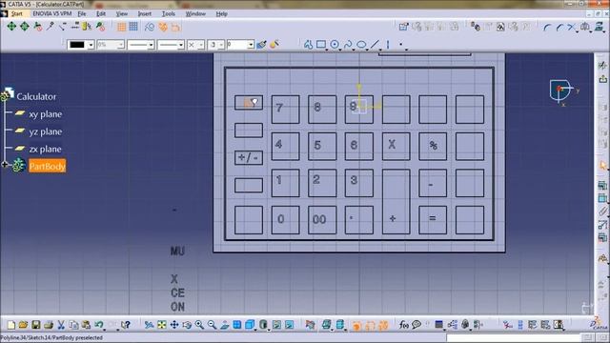Viewport: 610px width, 343px height.
Task: Expand the PartBody tree node
Action: point(4,165)
